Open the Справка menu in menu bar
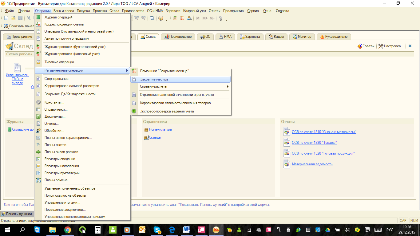 click(283, 11)
